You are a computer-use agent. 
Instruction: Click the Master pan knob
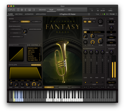coord(111,52)
